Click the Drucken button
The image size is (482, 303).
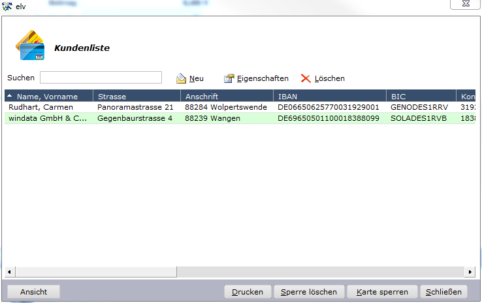click(x=248, y=292)
